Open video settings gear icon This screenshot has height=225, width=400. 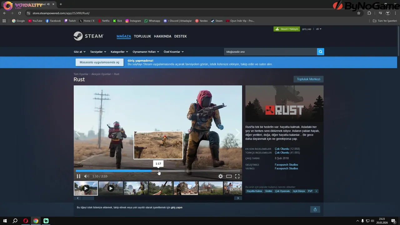(221, 176)
